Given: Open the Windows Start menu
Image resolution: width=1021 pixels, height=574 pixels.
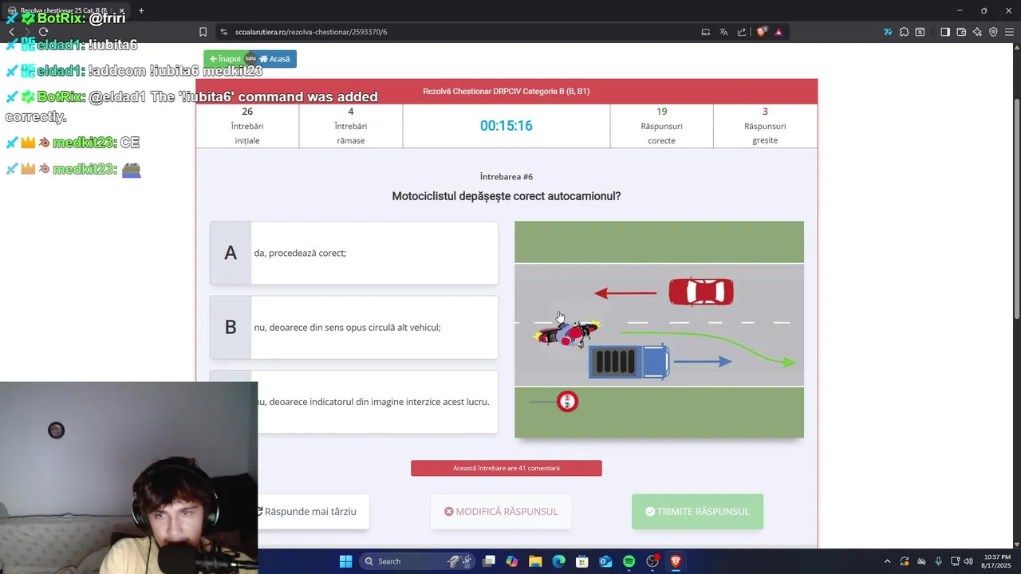Looking at the screenshot, I should [x=345, y=561].
